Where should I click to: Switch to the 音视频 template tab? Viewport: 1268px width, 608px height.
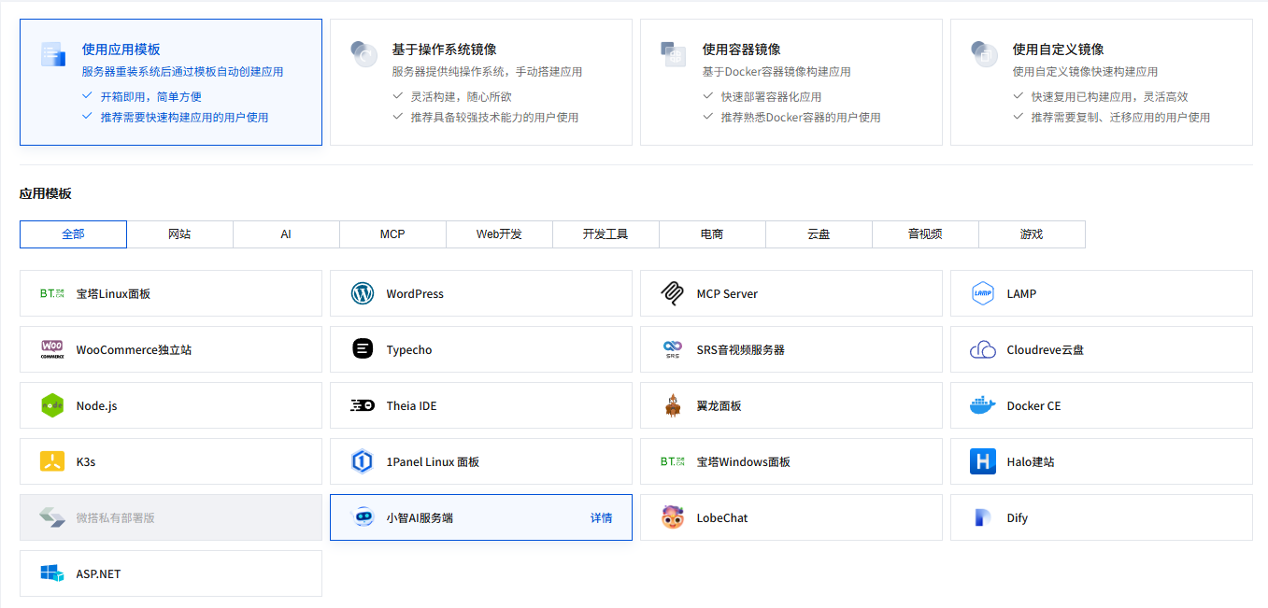925,234
